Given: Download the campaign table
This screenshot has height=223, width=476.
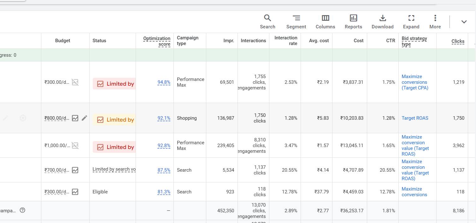Looking at the screenshot, I should click(382, 22).
